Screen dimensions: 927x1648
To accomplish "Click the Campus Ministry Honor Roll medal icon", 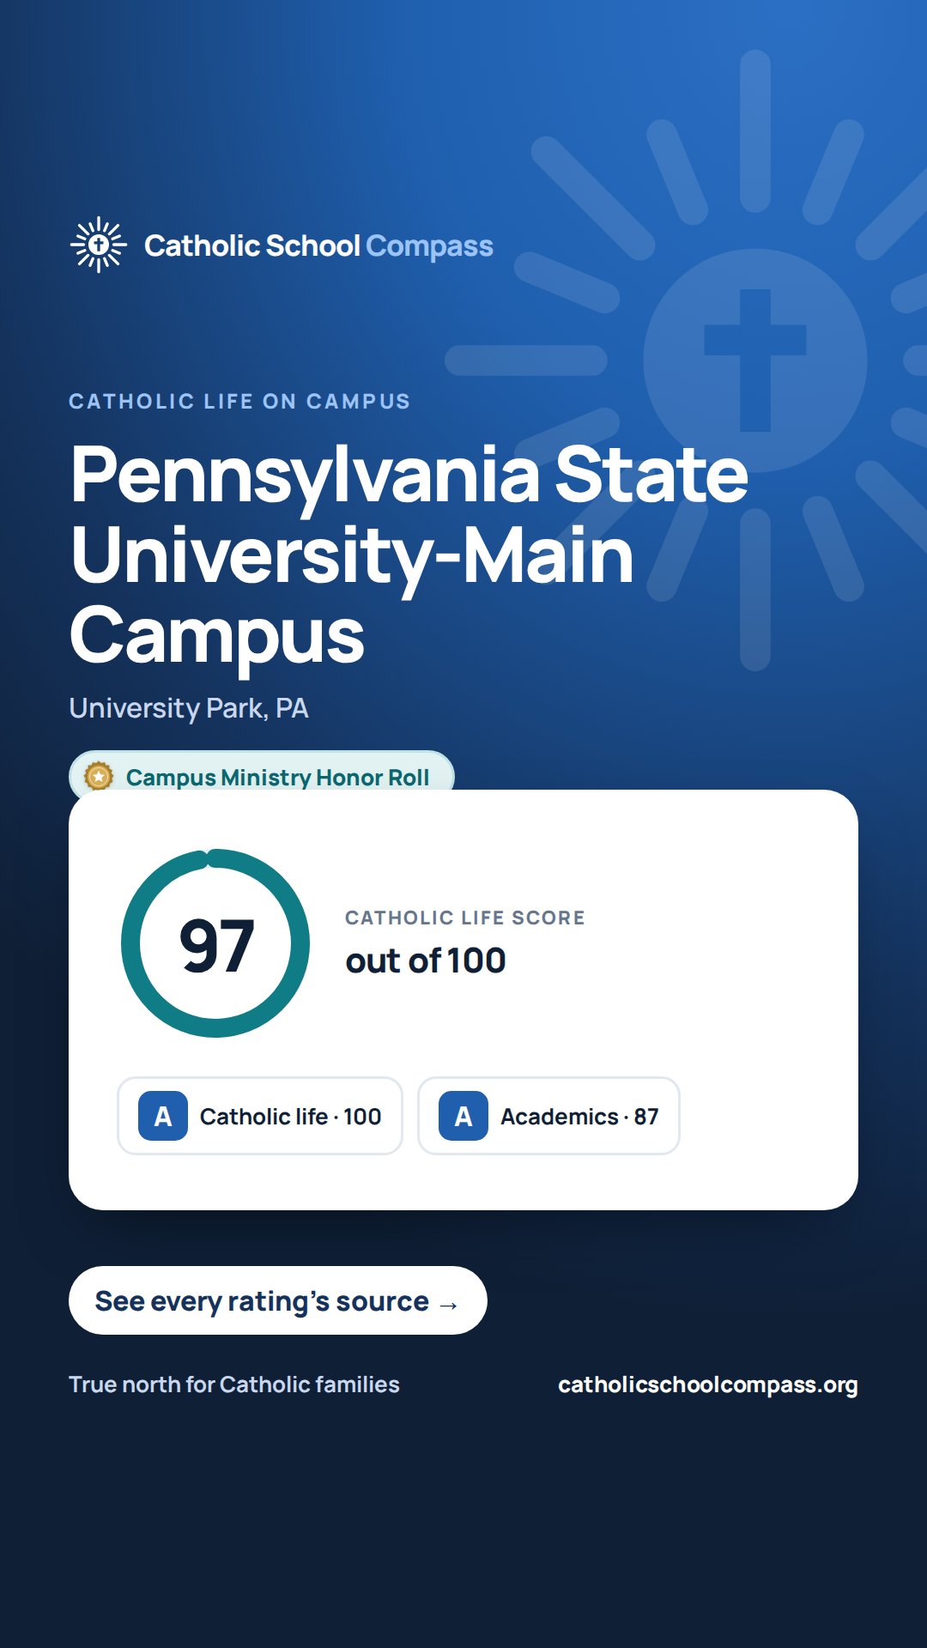I will point(99,777).
